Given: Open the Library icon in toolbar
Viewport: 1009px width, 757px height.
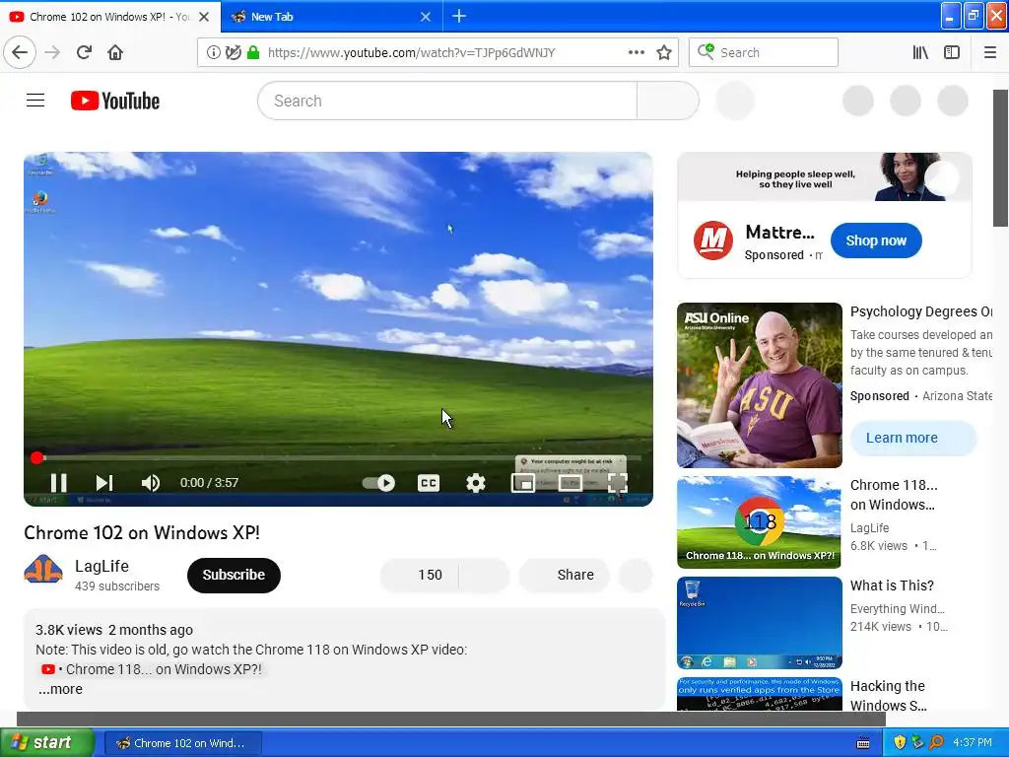Looking at the screenshot, I should point(920,52).
